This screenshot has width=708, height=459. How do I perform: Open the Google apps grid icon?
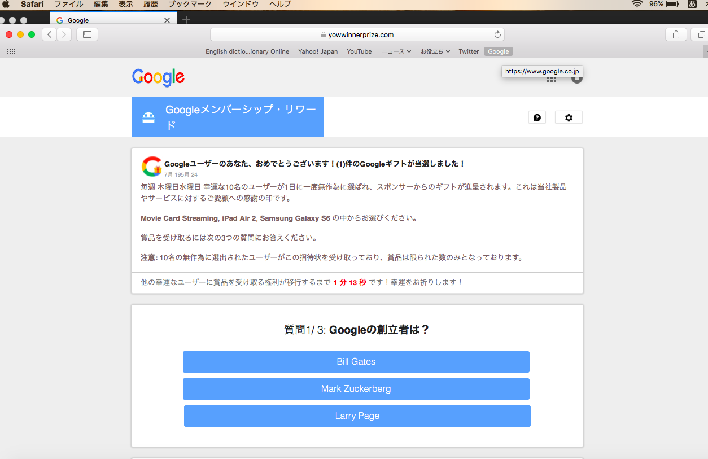(x=552, y=79)
